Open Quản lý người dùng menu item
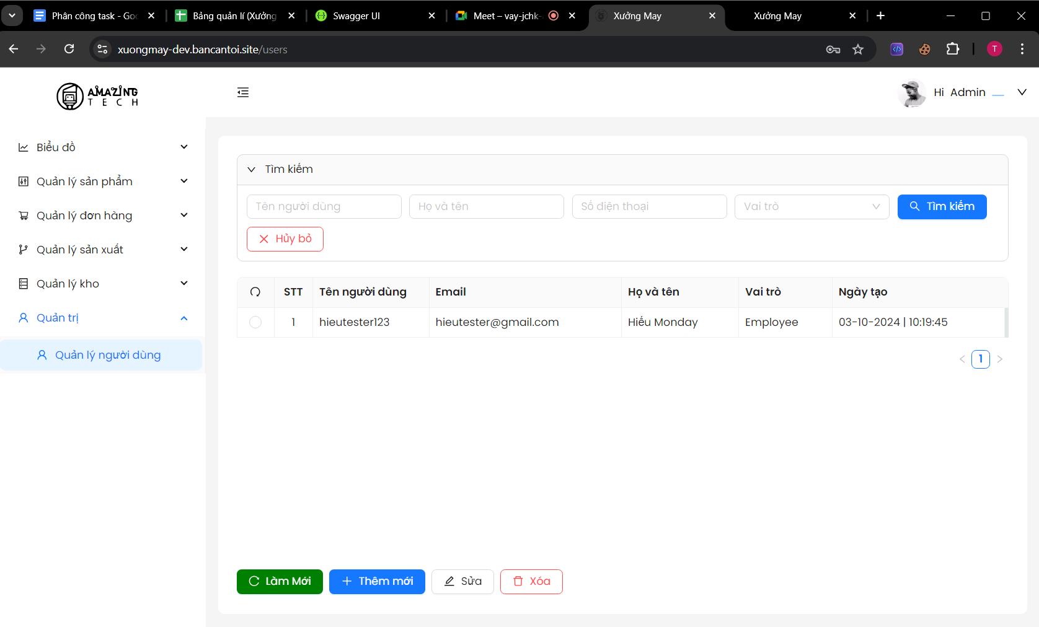Image resolution: width=1039 pixels, height=627 pixels. [x=108, y=355]
